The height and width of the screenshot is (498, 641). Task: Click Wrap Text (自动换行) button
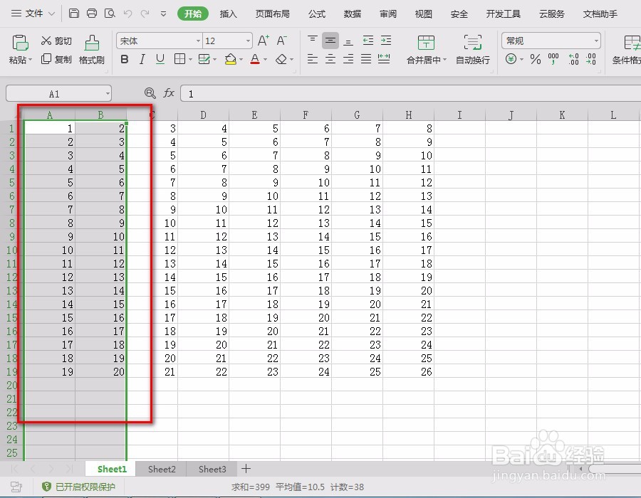tap(473, 50)
